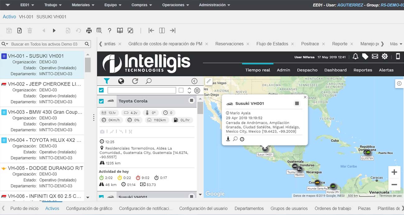Open the Alertas section
This screenshot has height=215, width=404.
pyautogui.click(x=386, y=70)
